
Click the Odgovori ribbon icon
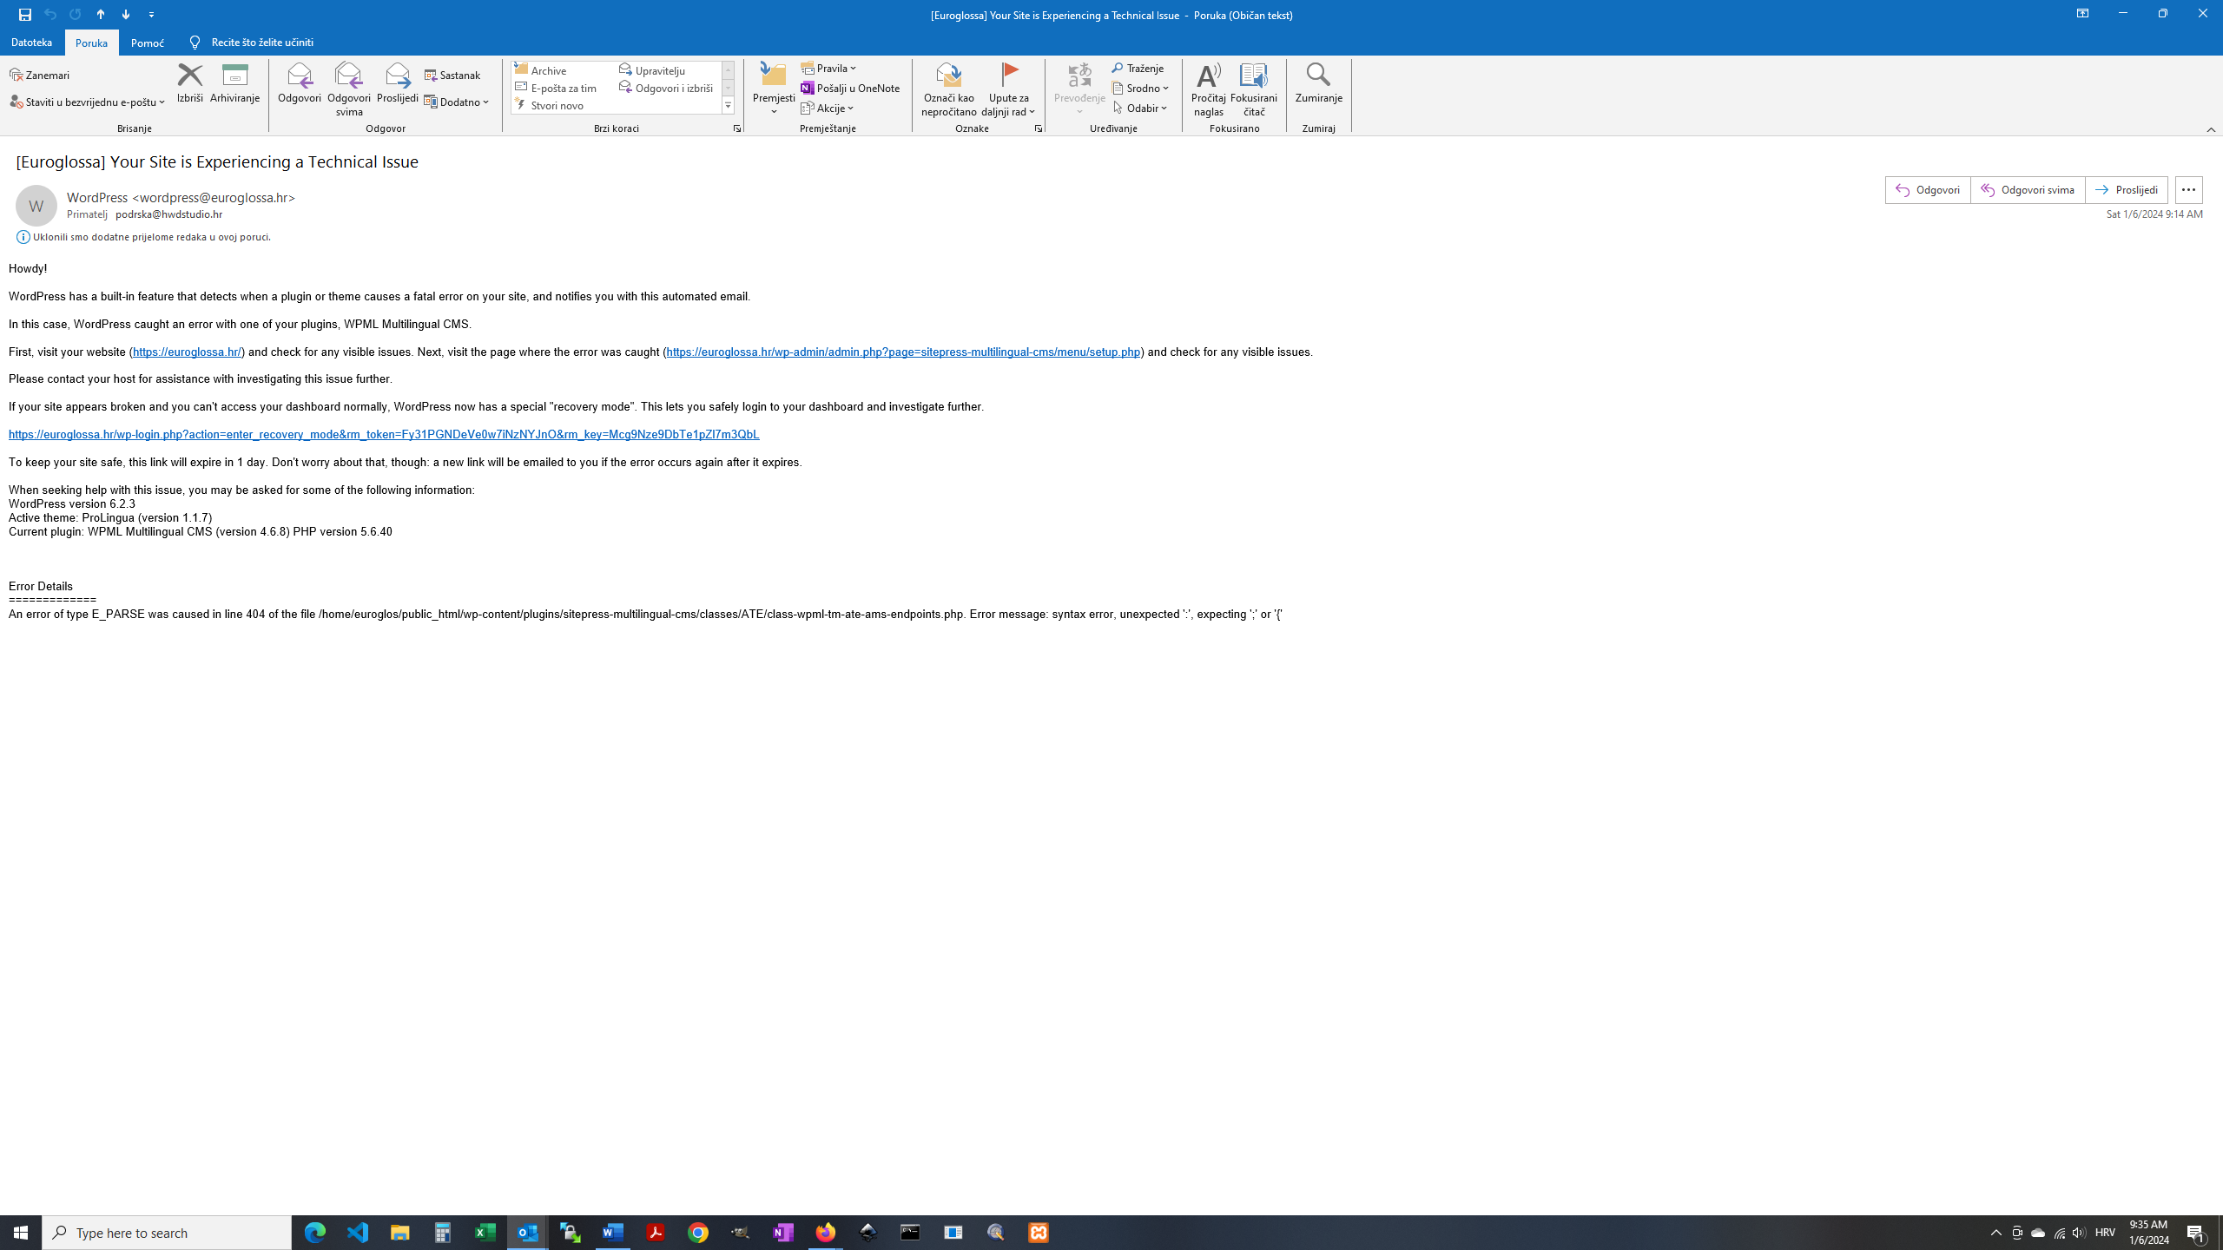coord(300,83)
